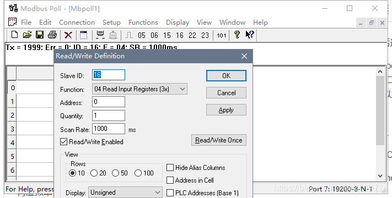Click the OK button

pyautogui.click(x=226, y=75)
